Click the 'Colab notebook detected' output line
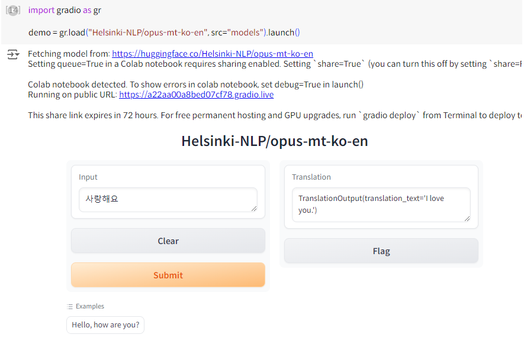The height and width of the screenshot is (341, 524). [195, 85]
